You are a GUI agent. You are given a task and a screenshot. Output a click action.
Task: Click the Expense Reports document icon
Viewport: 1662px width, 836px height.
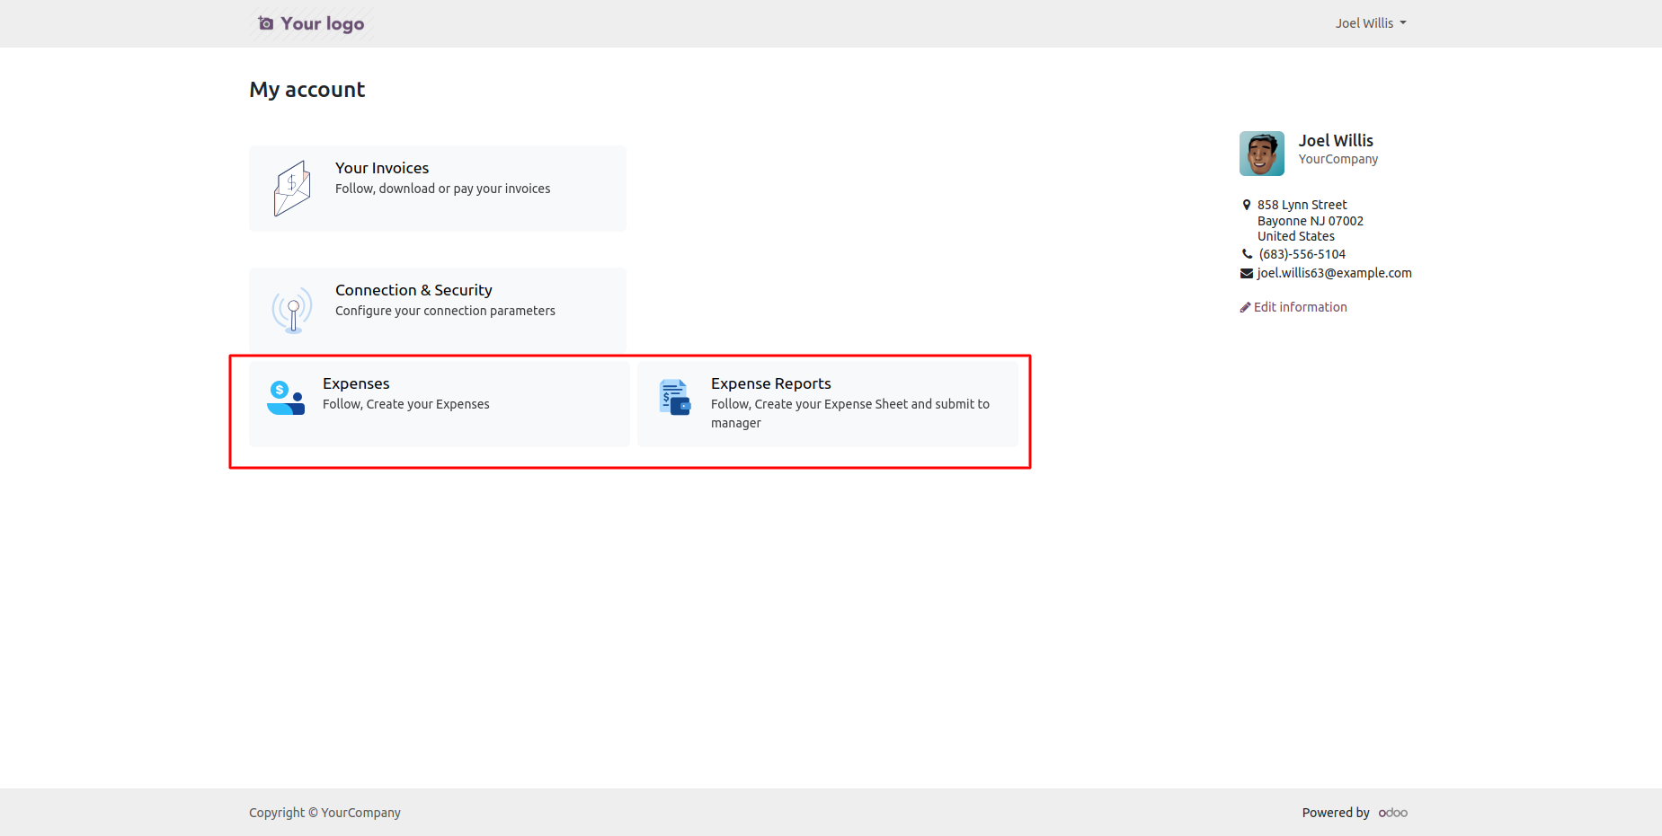(x=674, y=398)
